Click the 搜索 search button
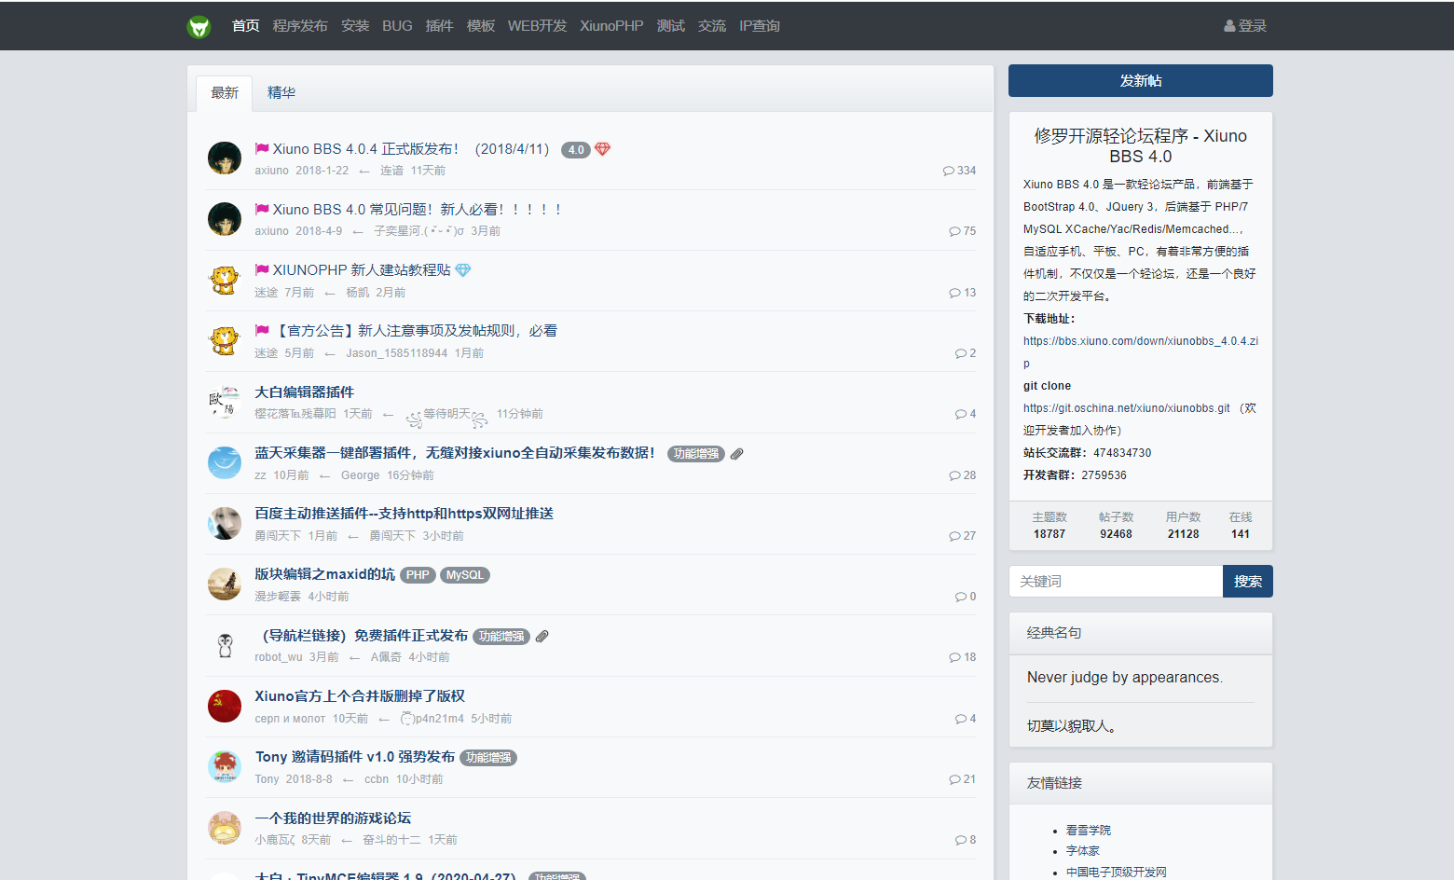The height and width of the screenshot is (880, 1454). tap(1248, 582)
